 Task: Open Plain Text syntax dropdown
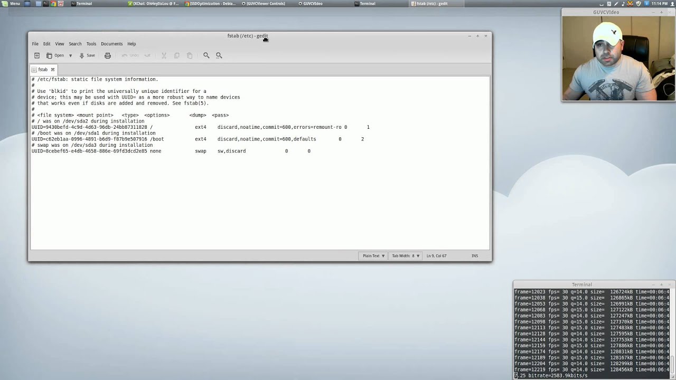pyautogui.click(x=373, y=256)
